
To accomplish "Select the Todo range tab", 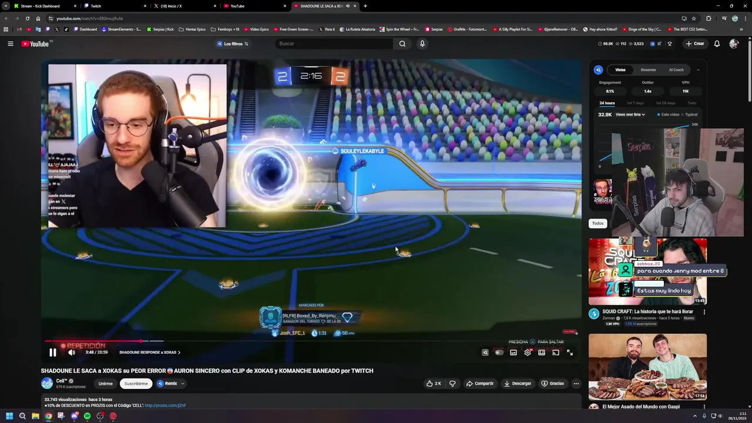I will [692, 103].
